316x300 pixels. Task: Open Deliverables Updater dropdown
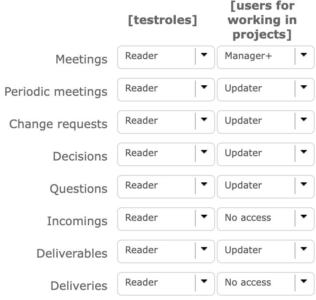click(x=265, y=251)
